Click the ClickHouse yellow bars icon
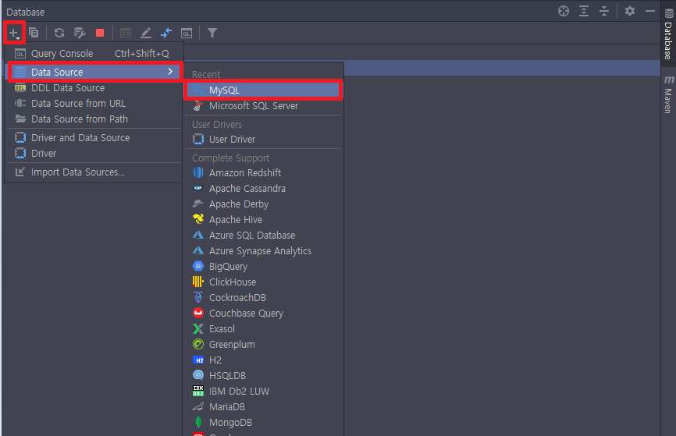This screenshot has height=436, width=676. tap(198, 282)
